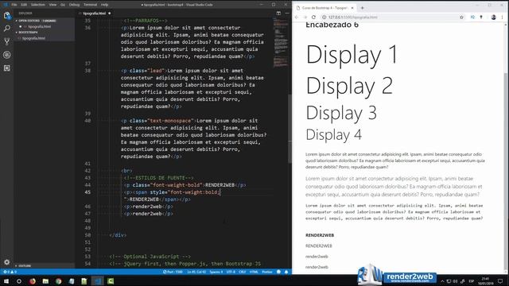Click the errors and warnings status indicator
The width and height of the screenshot is (509, 286).
point(10,272)
